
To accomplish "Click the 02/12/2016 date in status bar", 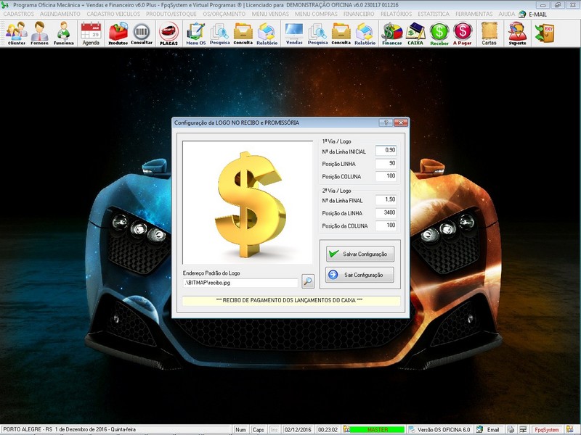I will click(298, 430).
